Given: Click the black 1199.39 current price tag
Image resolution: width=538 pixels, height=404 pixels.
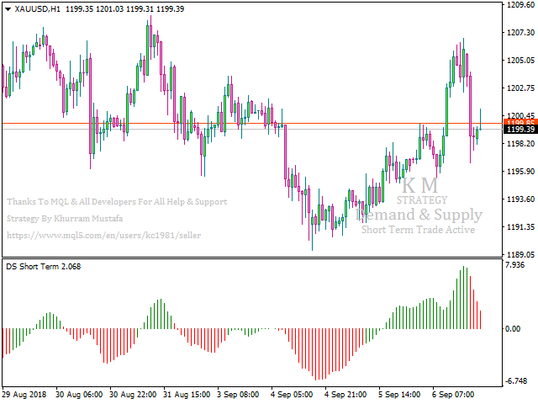Looking at the screenshot, I should 520,130.
